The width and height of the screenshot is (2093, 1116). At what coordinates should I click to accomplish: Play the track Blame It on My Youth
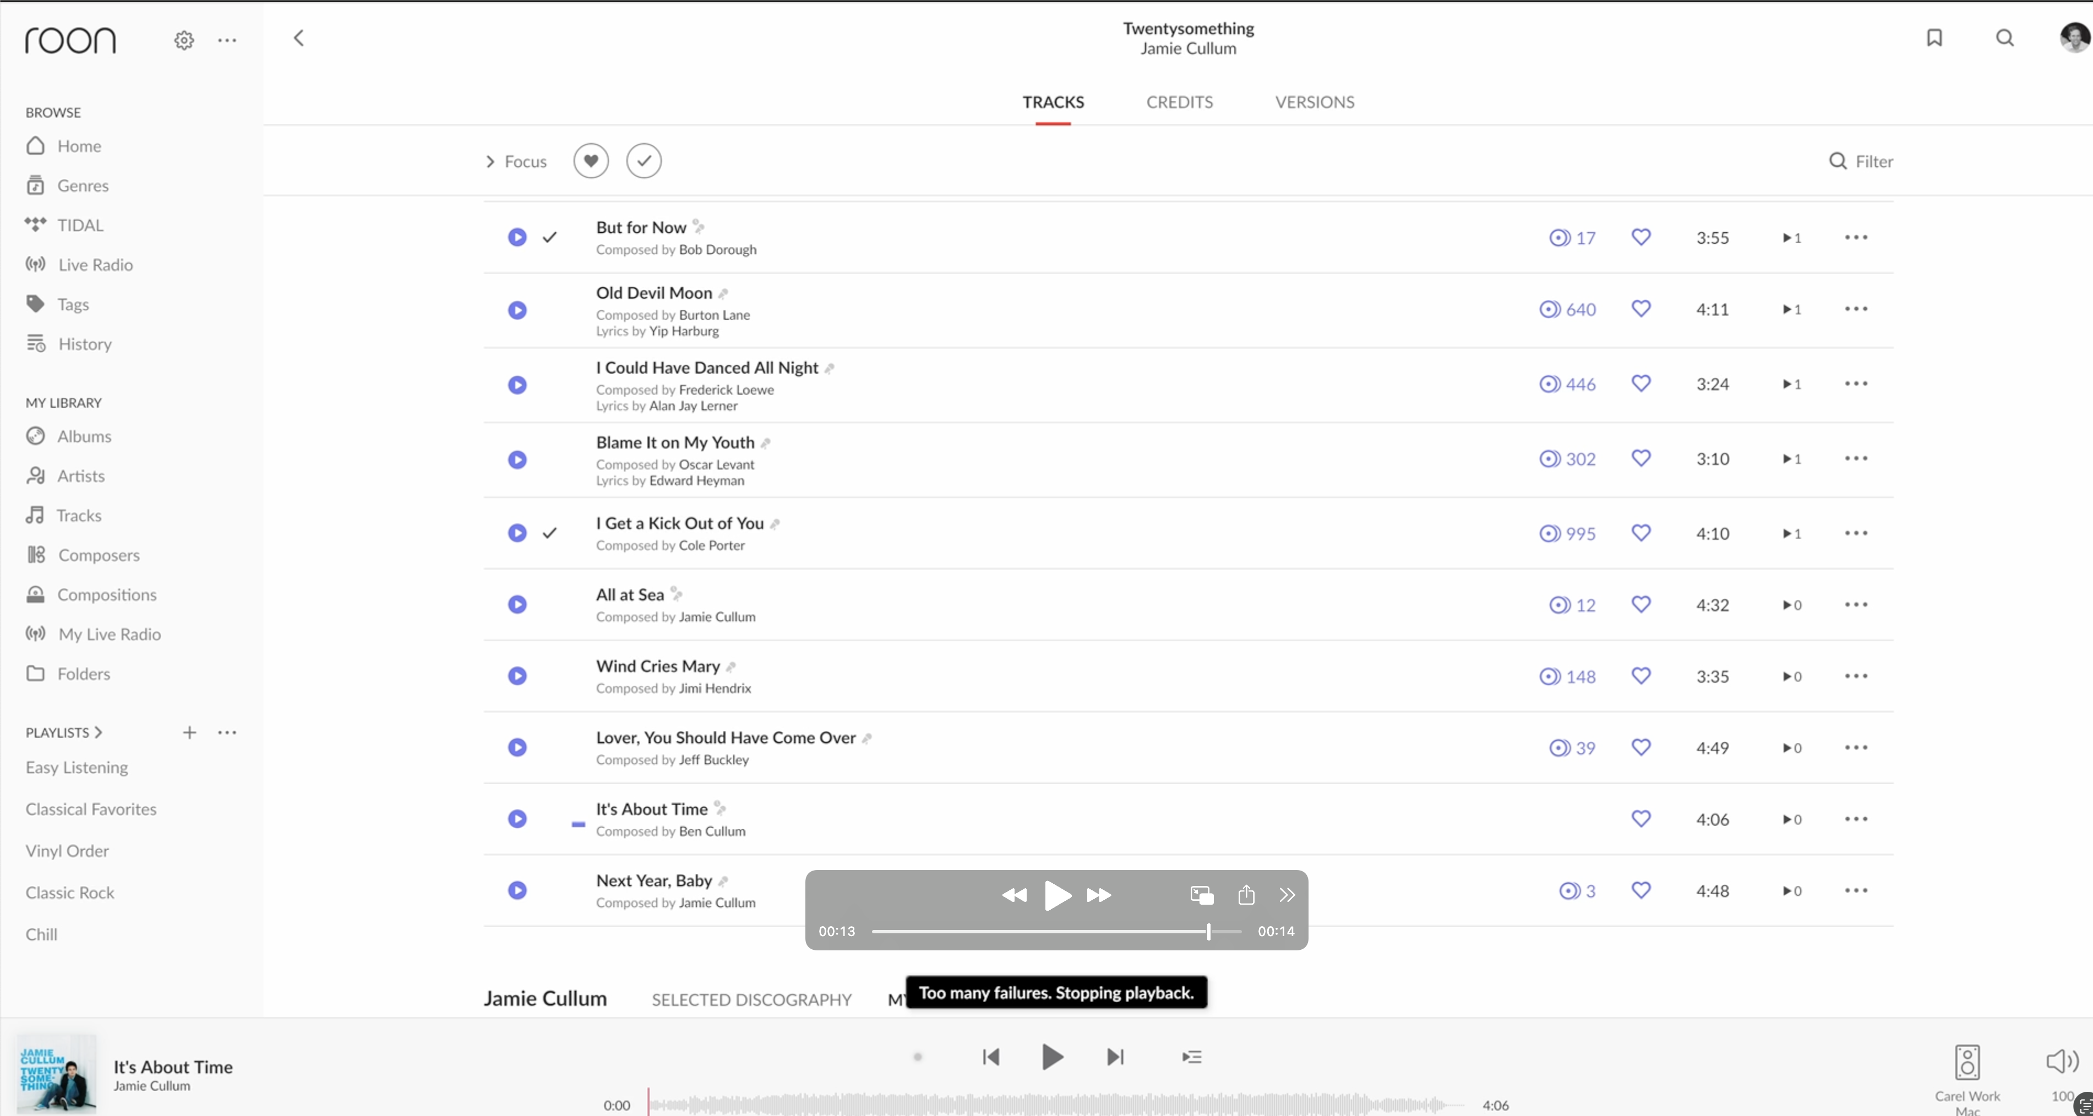pyautogui.click(x=517, y=459)
